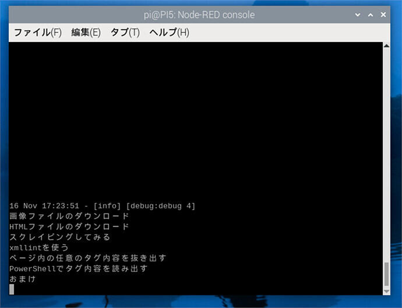Open the ヘルプ(H) menu

click(169, 33)
